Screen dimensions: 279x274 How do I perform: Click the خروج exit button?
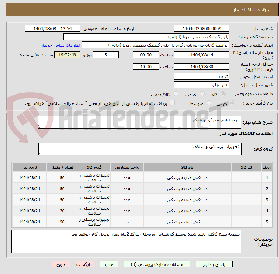[61, 264]
